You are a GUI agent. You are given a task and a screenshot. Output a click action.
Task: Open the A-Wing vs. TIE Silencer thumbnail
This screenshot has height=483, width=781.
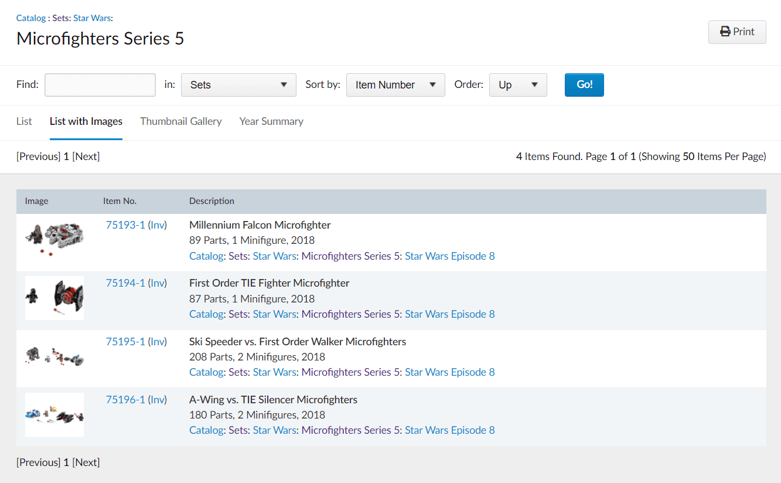[54, 414]
